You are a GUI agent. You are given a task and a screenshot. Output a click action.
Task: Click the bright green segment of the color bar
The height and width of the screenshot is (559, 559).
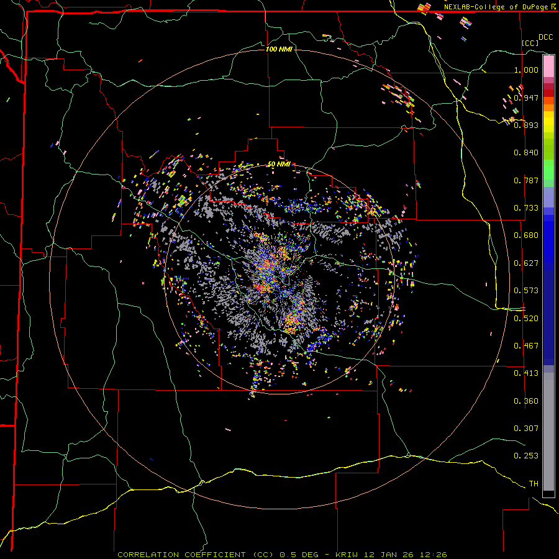548,170
